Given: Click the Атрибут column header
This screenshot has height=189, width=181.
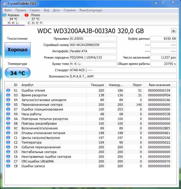Looking at the screenshot, I should (x=53, y=85).
